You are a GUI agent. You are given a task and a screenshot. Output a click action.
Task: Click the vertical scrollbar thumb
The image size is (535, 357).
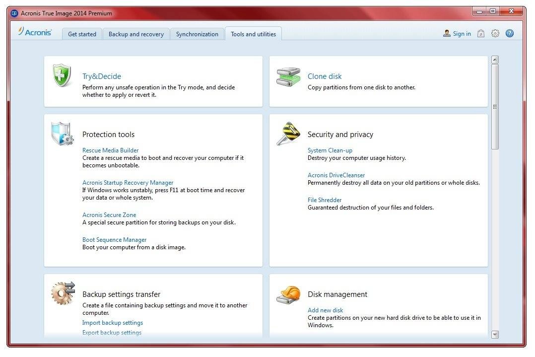[495, 106]
